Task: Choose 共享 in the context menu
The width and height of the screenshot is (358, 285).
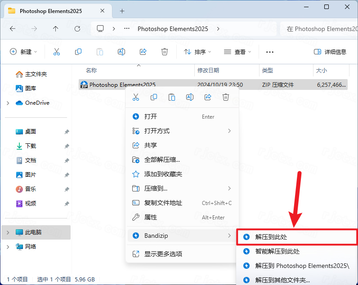Action: point(182,145)
